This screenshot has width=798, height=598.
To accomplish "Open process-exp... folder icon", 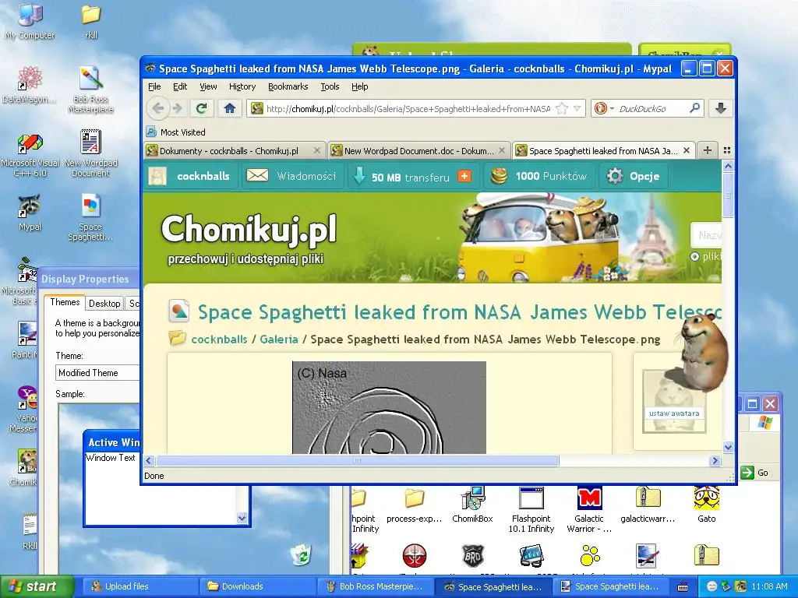I will [415, 505].
